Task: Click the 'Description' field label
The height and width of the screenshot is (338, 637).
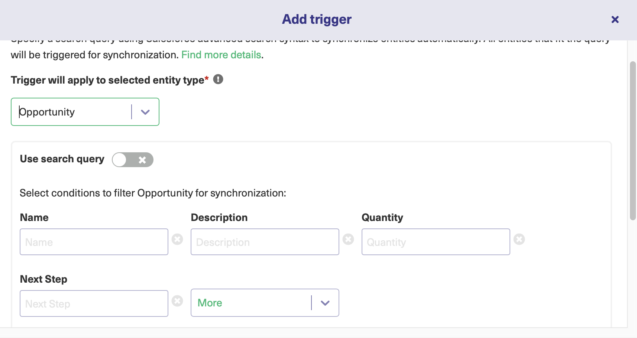Action: coord(219,218)
